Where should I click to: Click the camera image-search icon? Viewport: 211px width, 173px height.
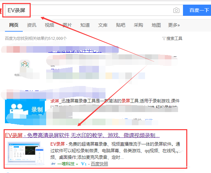(176, 10)
